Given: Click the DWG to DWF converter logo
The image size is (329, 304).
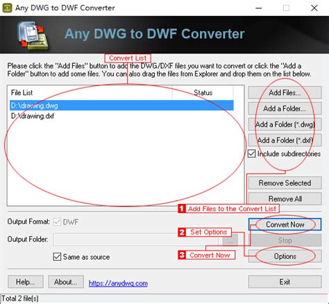Looking at the screenshot, I should pos(33,35).
